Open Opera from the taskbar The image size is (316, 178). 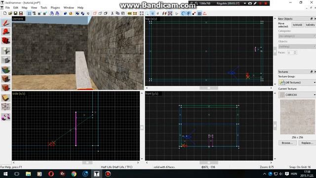point(51,174)
